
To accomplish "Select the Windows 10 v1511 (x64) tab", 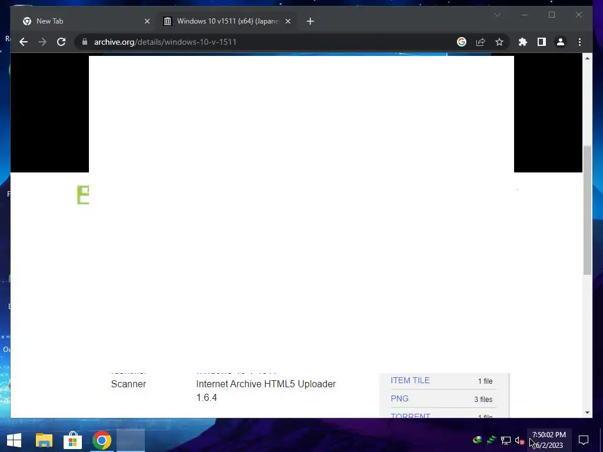I will coord(227,21).
